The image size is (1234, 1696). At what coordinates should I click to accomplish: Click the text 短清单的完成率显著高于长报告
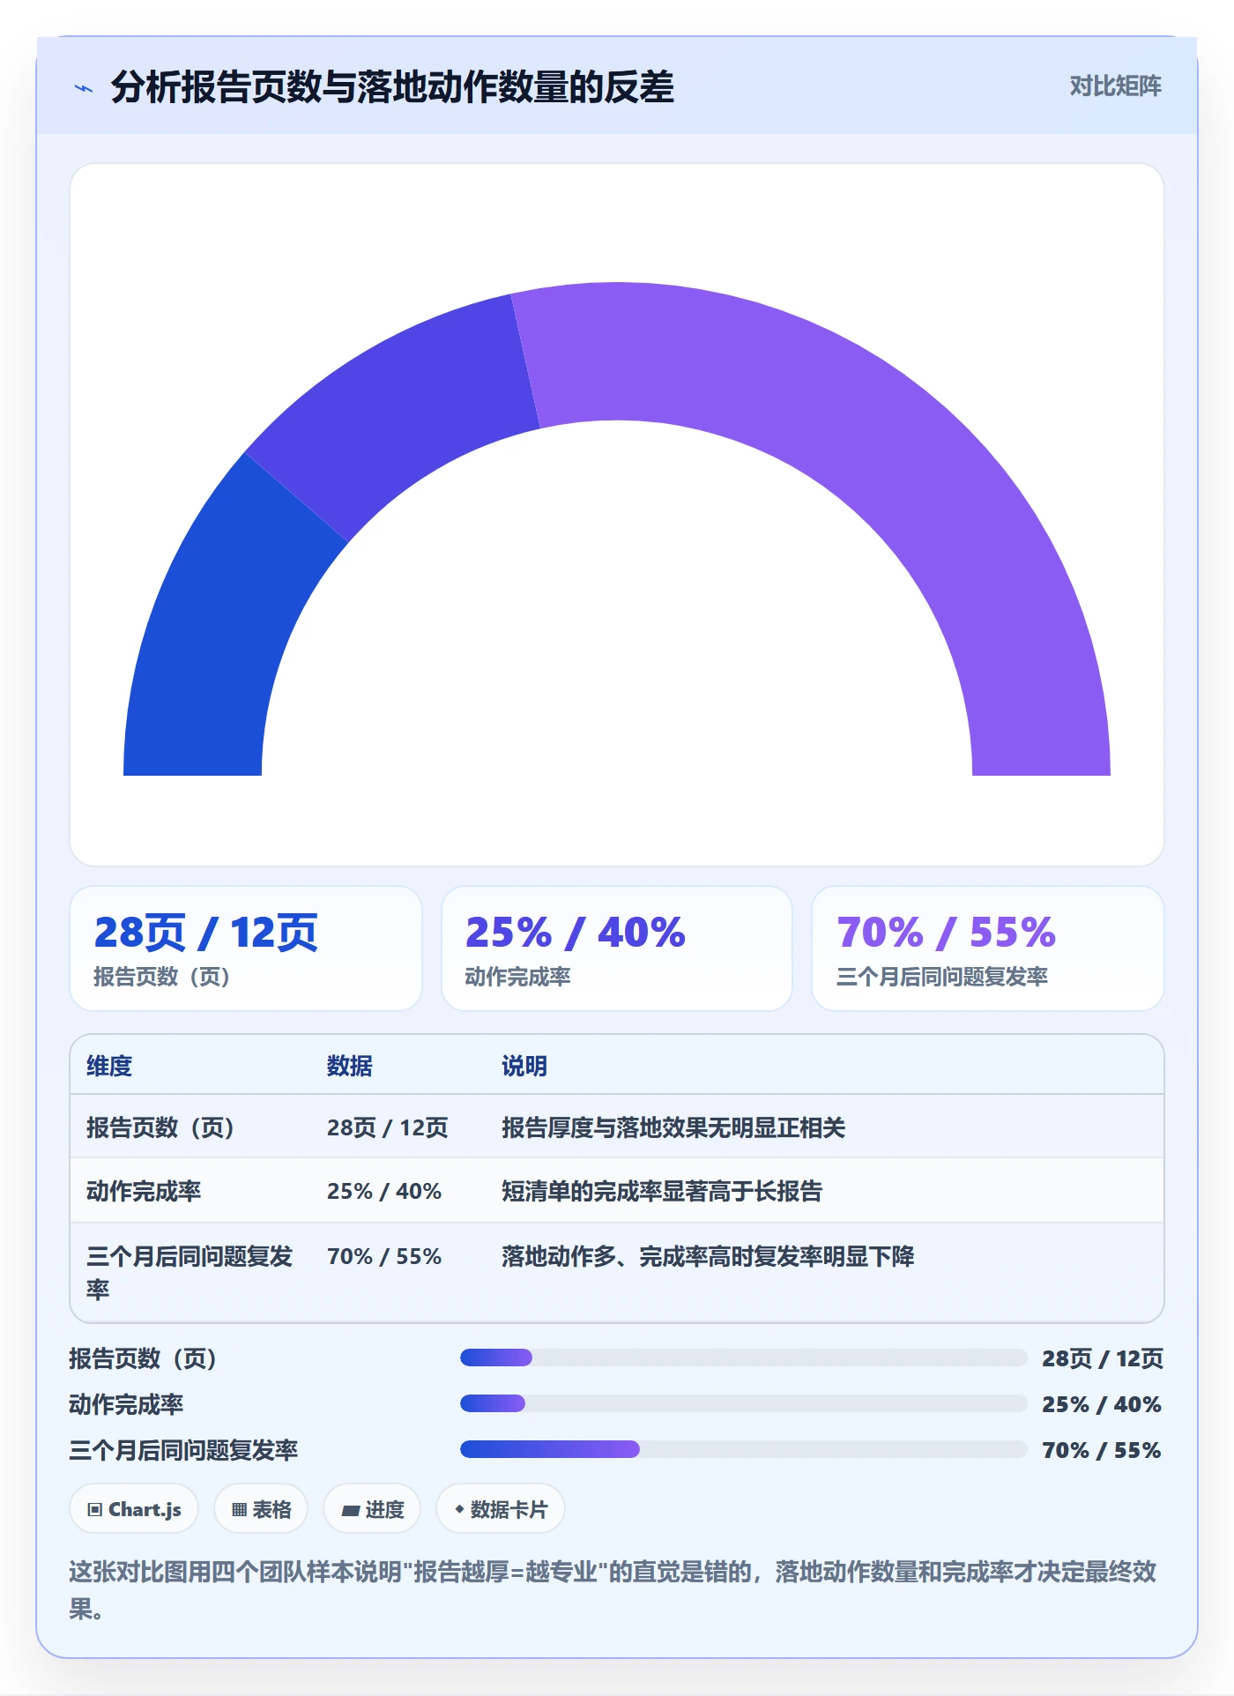[x=662, y=1191]
